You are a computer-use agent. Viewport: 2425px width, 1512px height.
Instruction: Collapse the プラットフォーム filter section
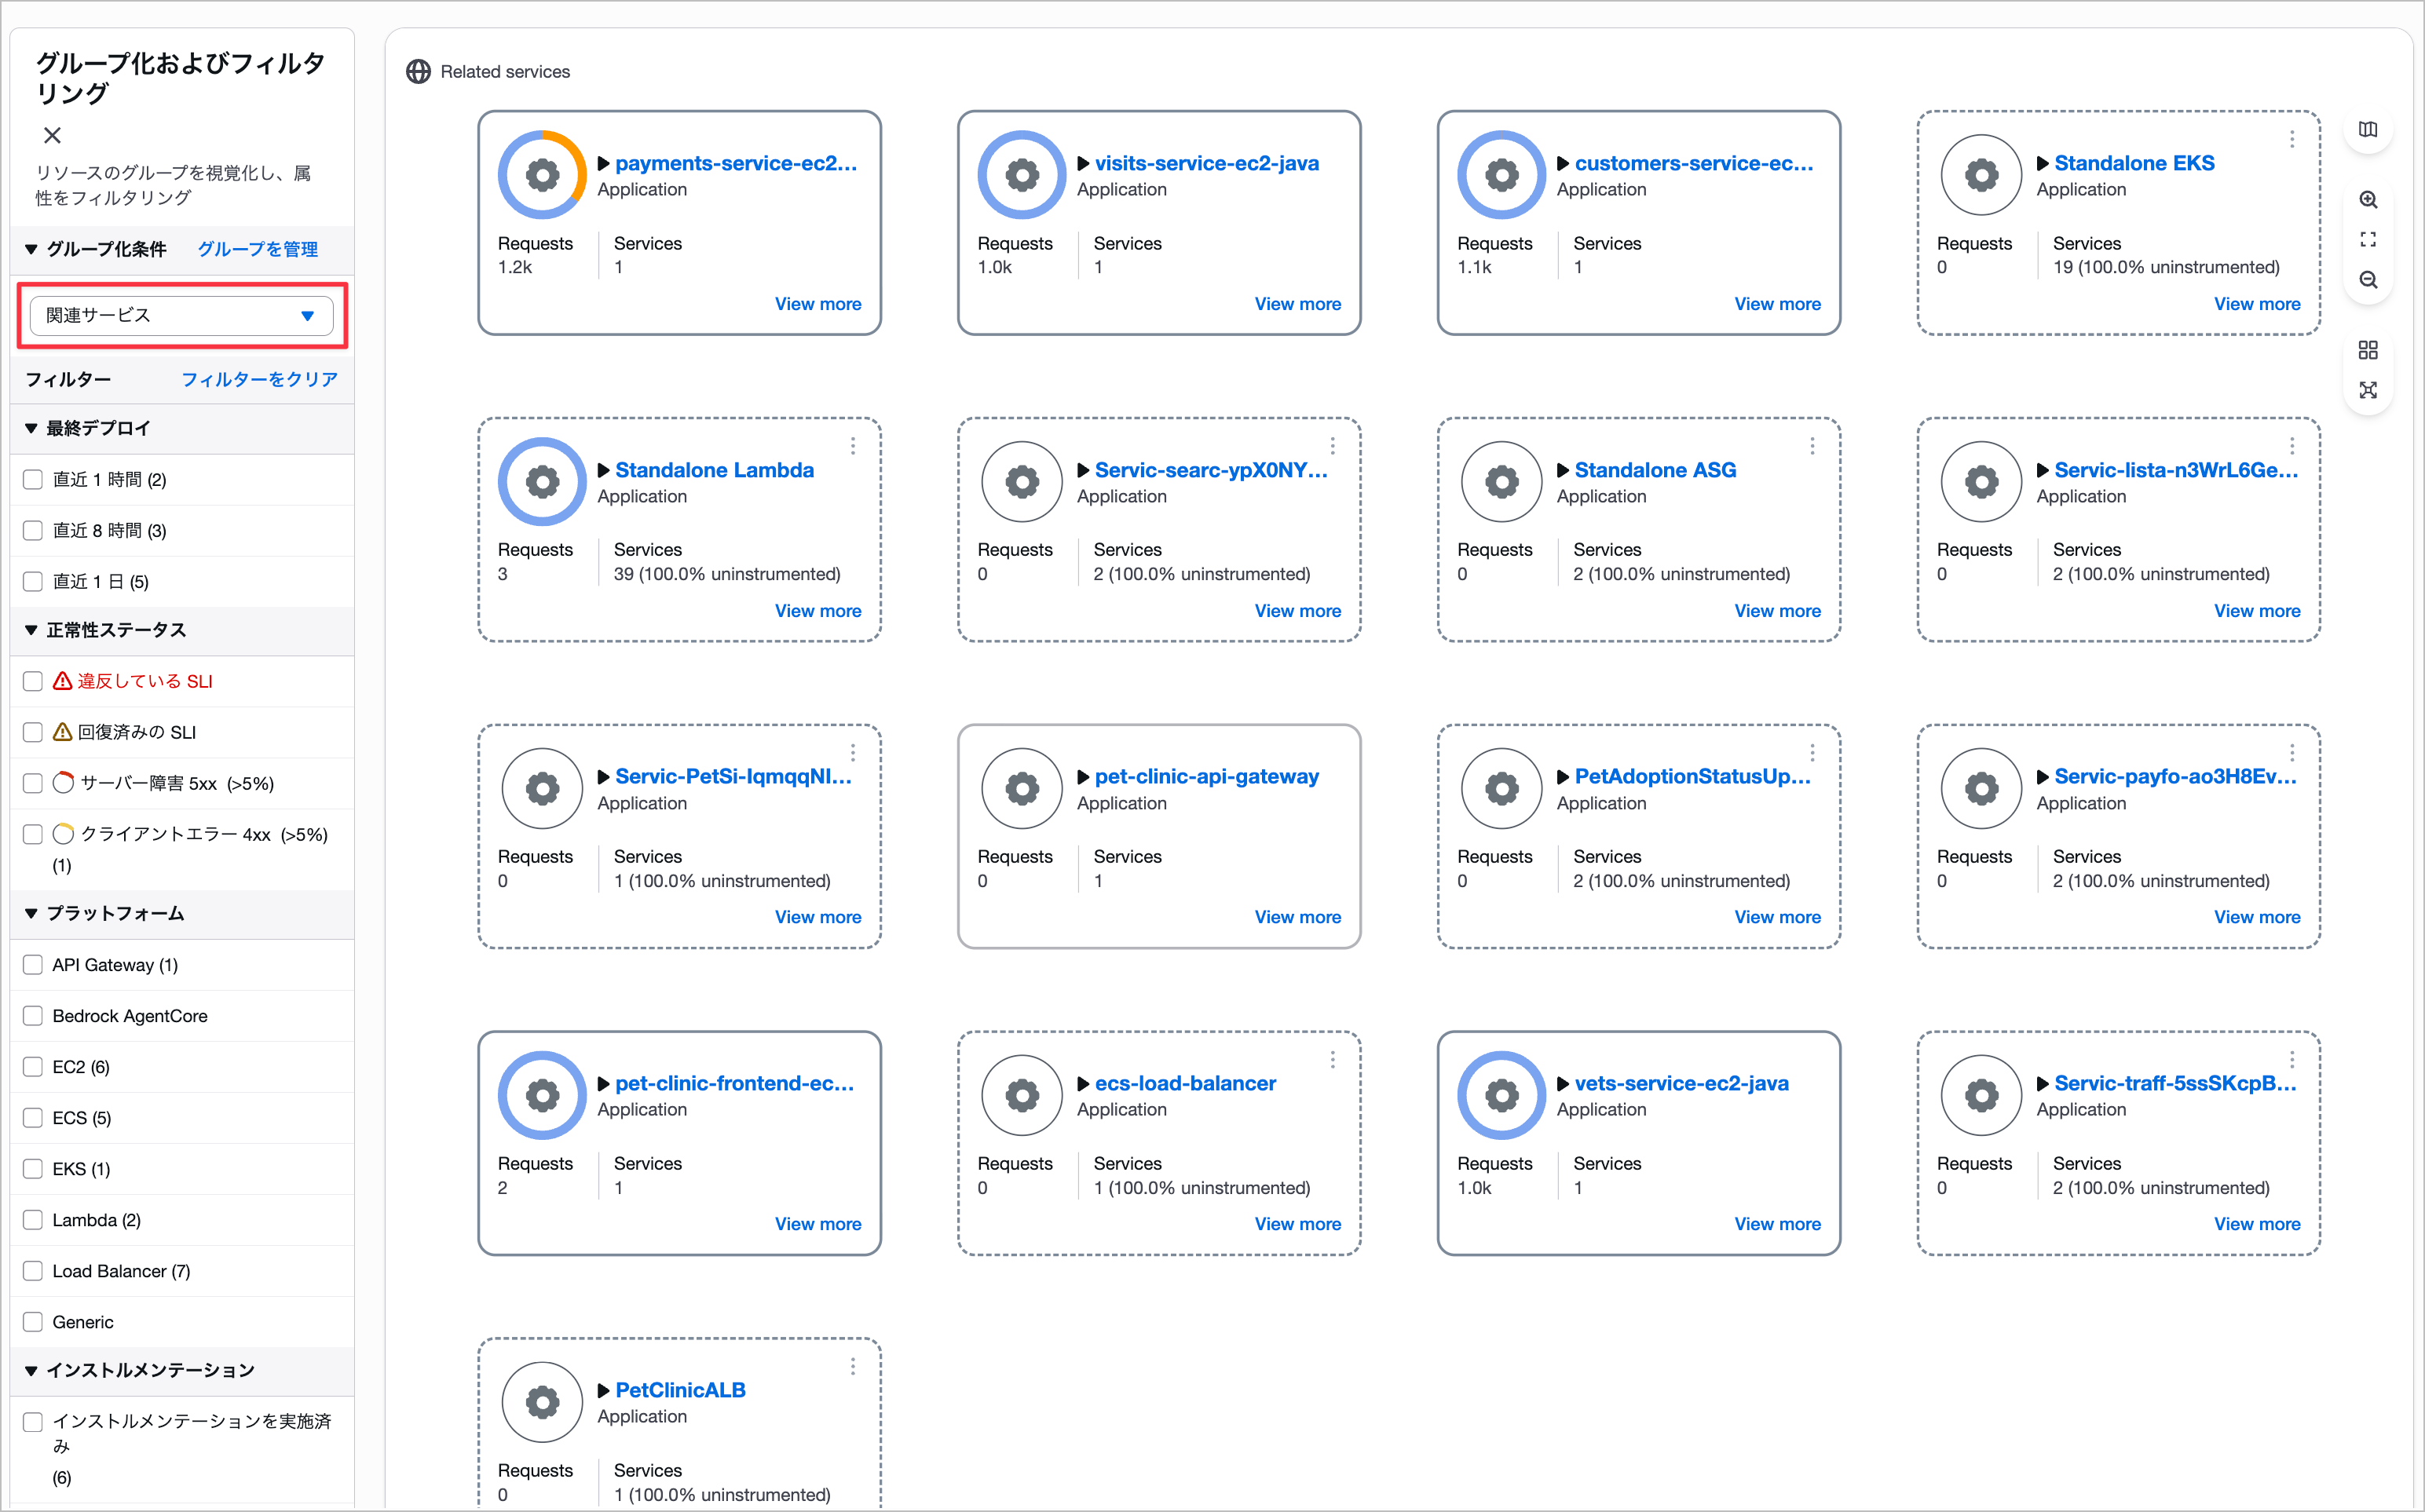point(31,913)
